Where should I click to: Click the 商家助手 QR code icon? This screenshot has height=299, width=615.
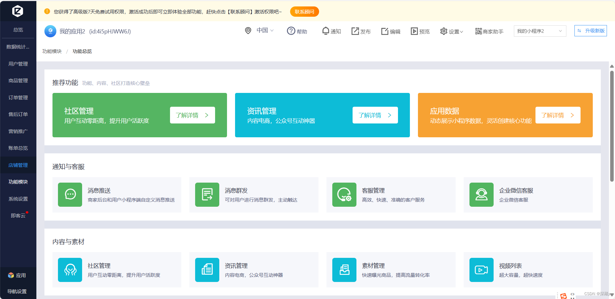pyautogui.click(x=478, y=31)
